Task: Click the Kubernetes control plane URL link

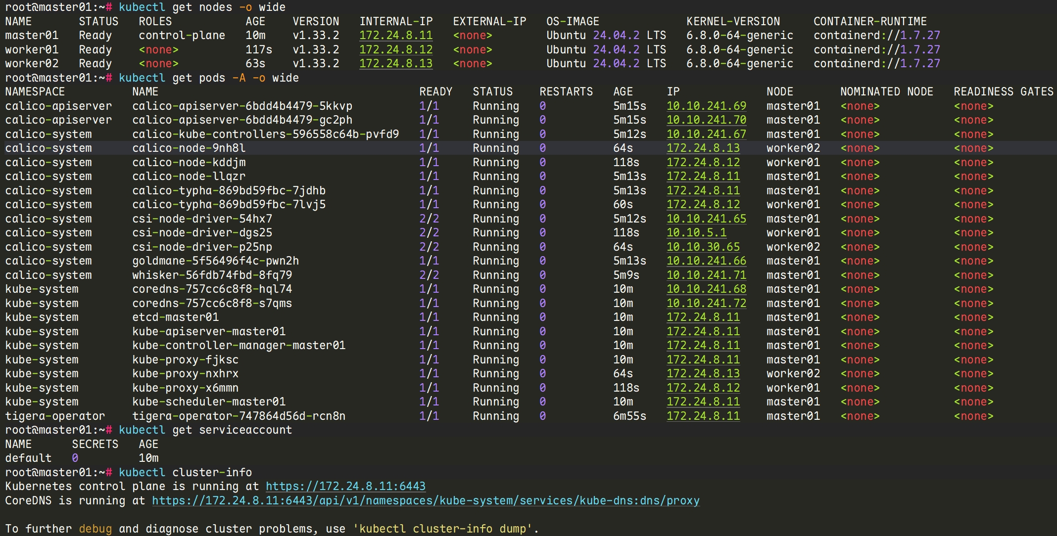Action: 345,486
